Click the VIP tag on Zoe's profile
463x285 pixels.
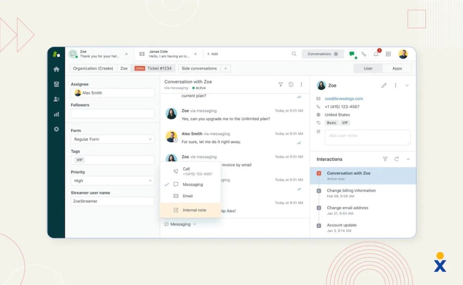click(x=345, y=123)
